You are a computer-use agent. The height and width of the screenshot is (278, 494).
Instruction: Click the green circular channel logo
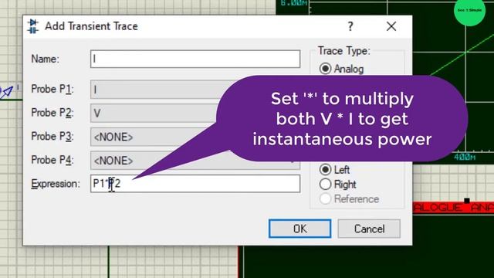click(x=469, y=11)
